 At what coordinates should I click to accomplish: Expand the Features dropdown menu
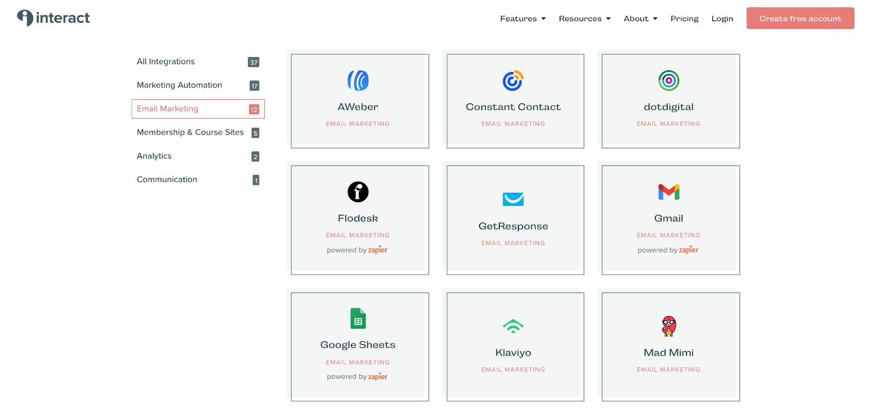point(523,19)
